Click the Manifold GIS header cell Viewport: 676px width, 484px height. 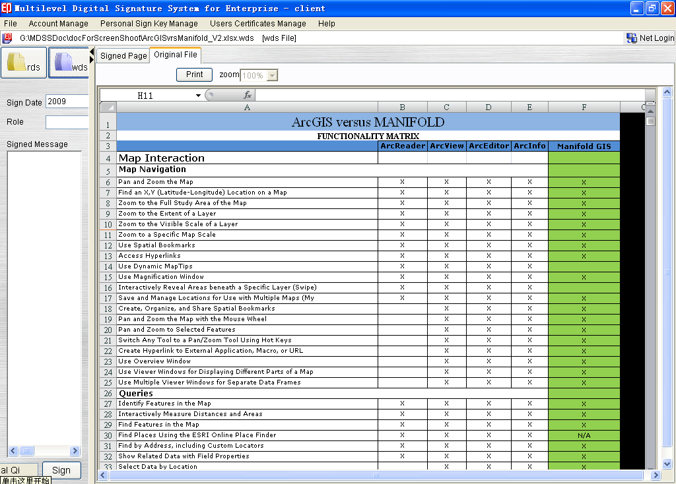[x=584, y=146]
